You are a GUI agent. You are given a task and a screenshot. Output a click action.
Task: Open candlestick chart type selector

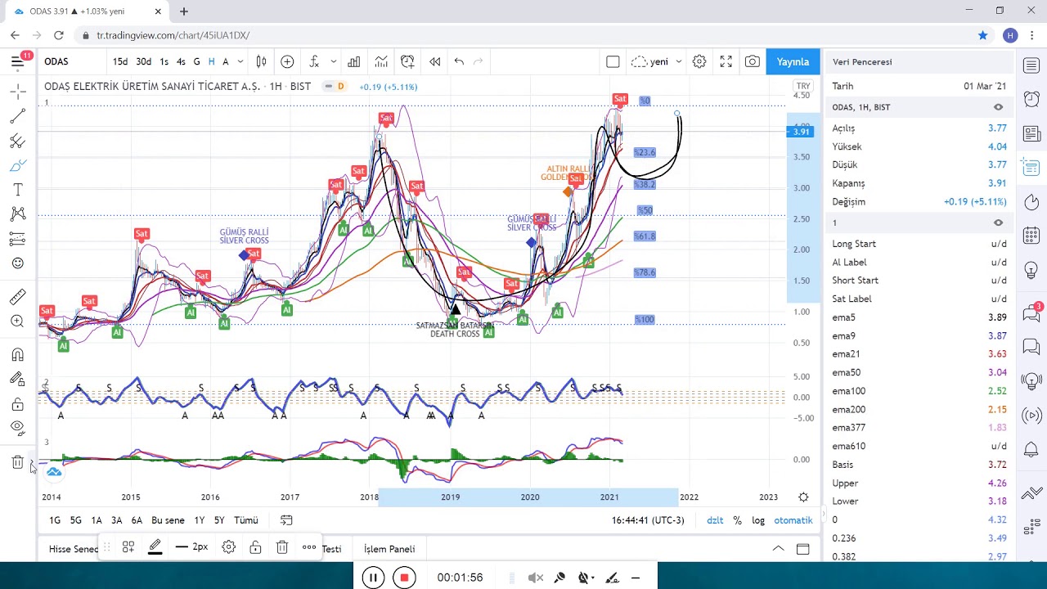click(261, 61)
